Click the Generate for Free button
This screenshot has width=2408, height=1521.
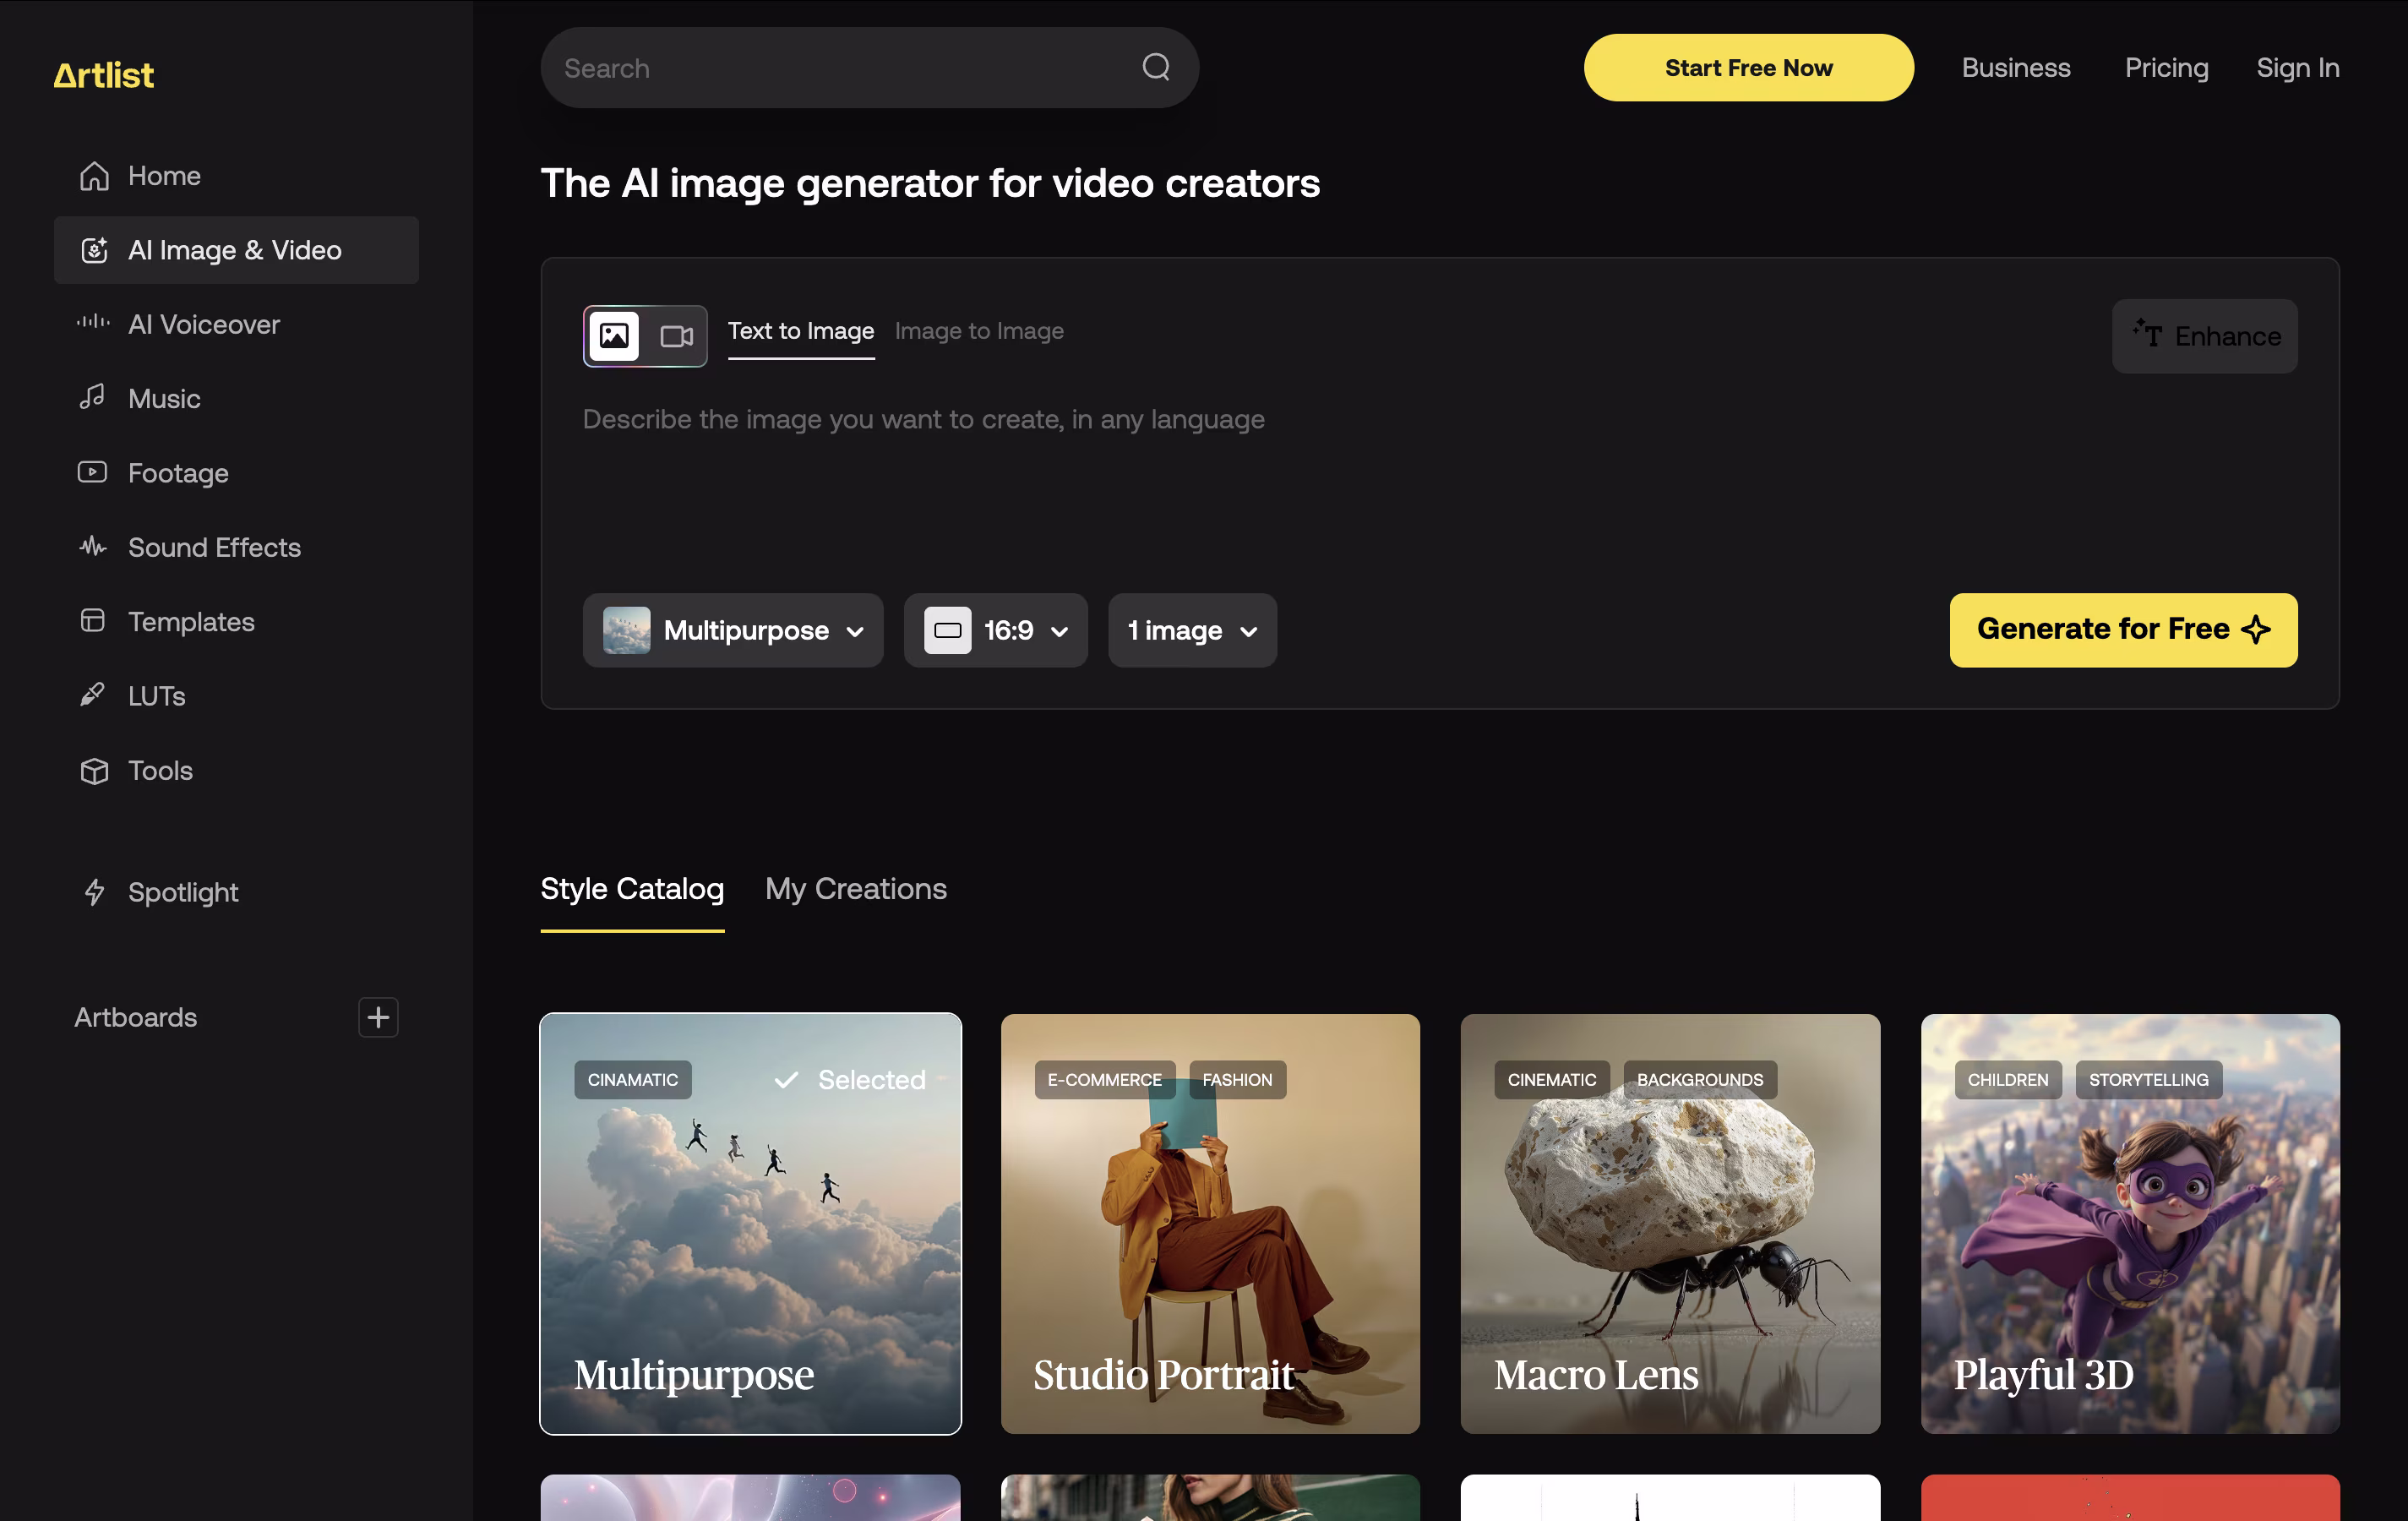[x=2124, y=631]
